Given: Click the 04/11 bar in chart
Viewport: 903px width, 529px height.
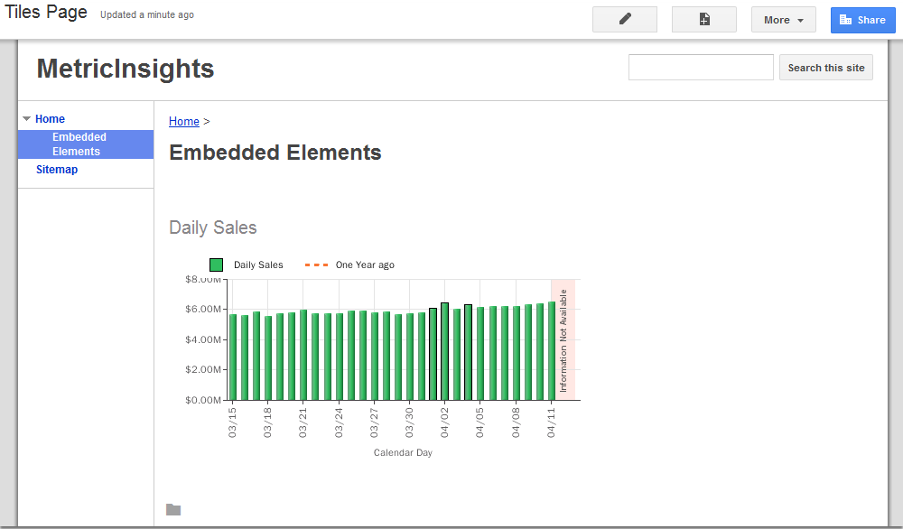Looking at the screenshot, I should click(551, 352).
